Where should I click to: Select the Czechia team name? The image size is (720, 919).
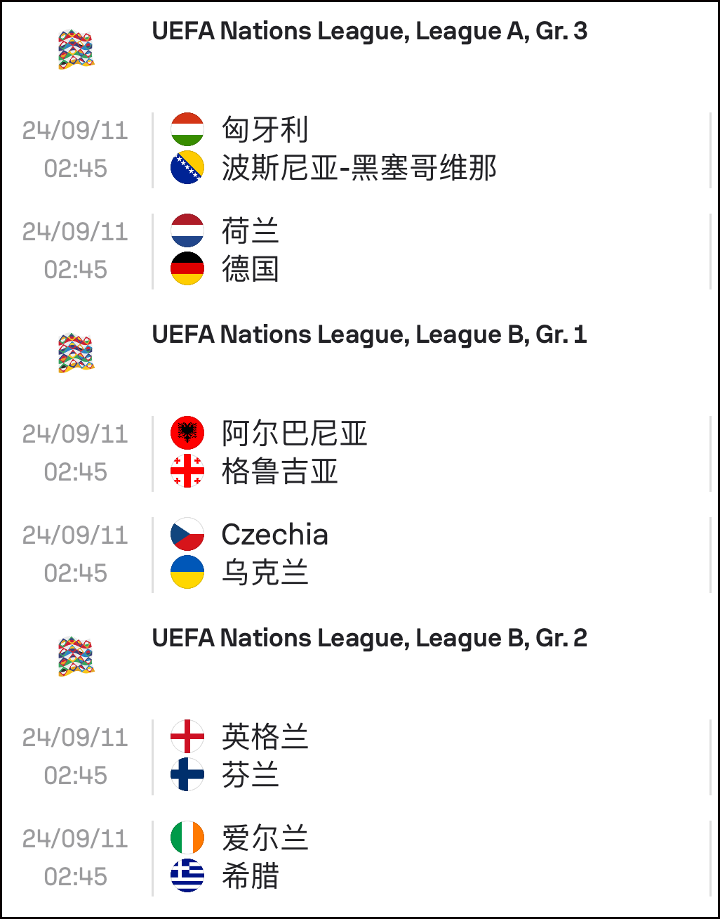275,535
